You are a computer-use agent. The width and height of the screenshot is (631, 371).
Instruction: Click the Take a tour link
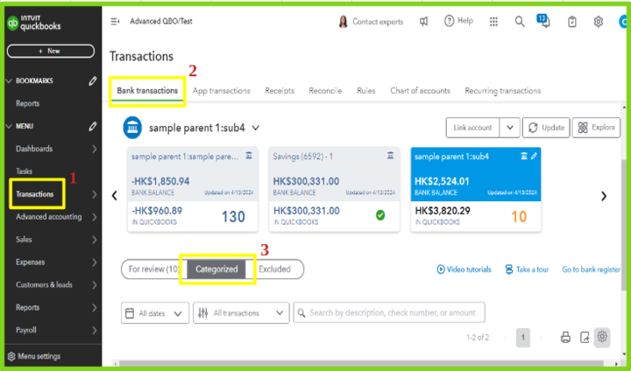coord(527,269)
